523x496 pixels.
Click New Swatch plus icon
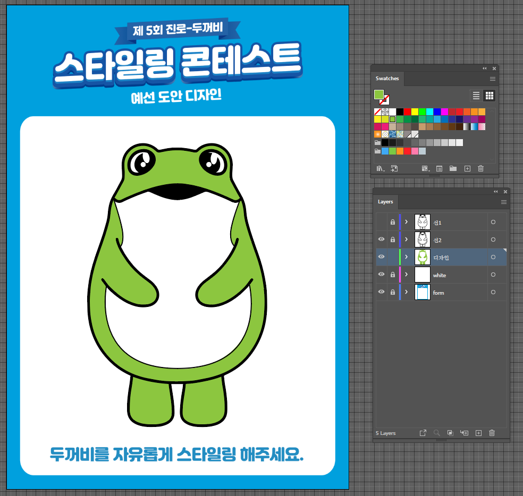coord(467,169)
